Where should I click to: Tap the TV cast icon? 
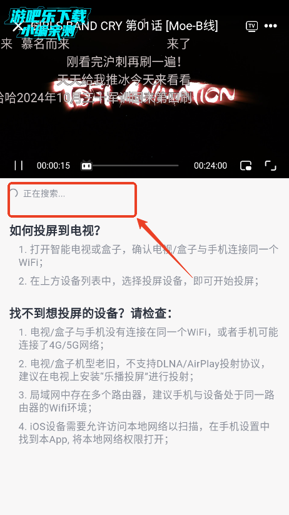251,26
